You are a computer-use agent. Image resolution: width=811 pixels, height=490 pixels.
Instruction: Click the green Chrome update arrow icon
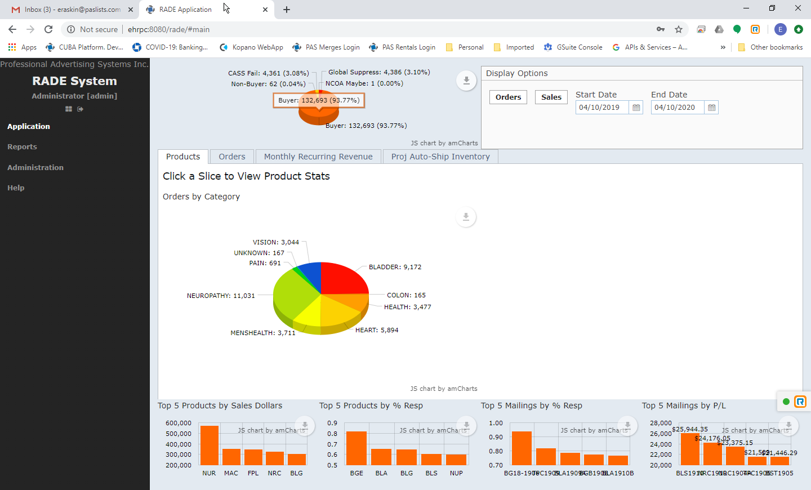798,29
